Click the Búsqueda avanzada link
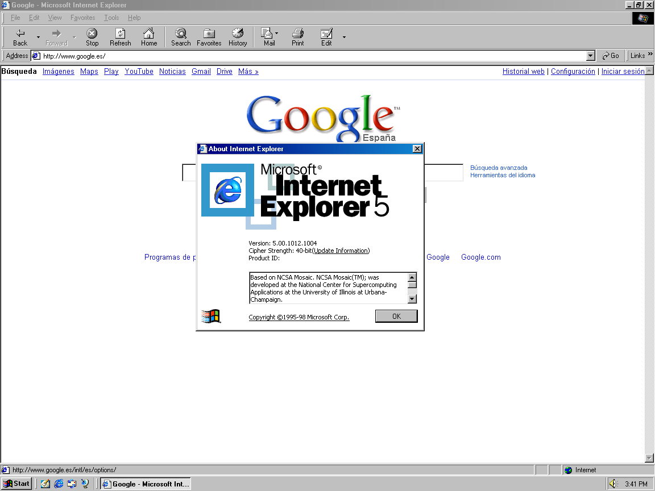 [x=499, y=168]
